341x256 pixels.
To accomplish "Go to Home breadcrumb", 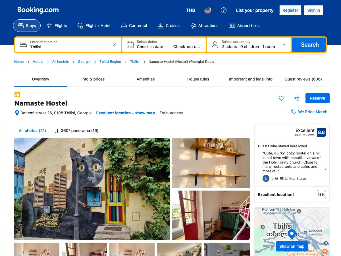I will (x=19, y=62).
